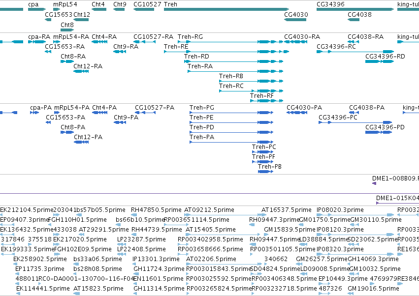Select transcript CG10527-RA

click(145, 42)
